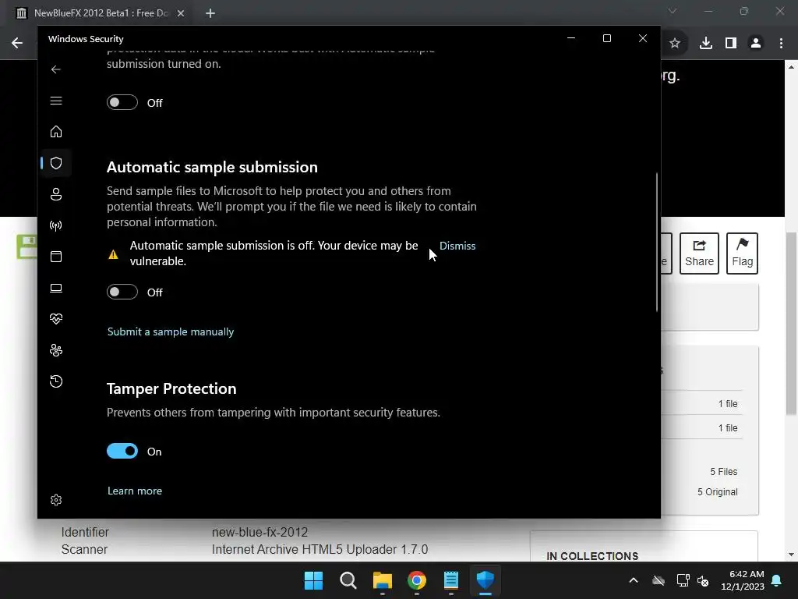The image size is (798, 599).
Task: Open Account protection person icon
Action: coord(56,194)
